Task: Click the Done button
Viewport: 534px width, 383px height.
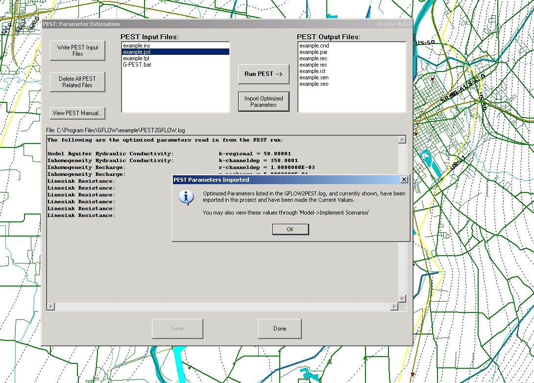Action: (280, 329)
